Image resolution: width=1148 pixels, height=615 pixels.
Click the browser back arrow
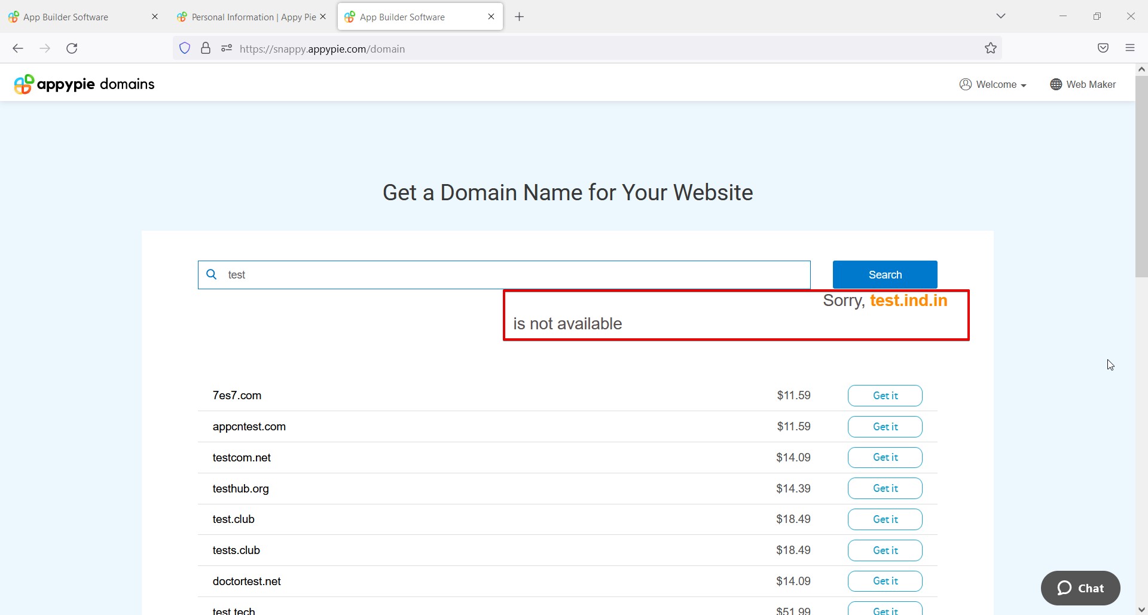coord(18,48)
